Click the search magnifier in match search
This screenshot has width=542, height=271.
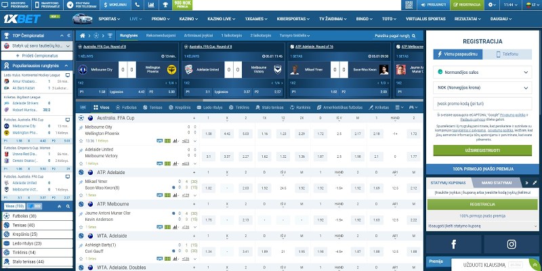pos(413,36)
